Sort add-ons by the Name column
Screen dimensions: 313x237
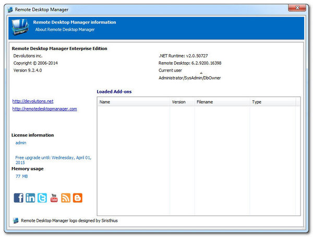[x=134, y=102]
